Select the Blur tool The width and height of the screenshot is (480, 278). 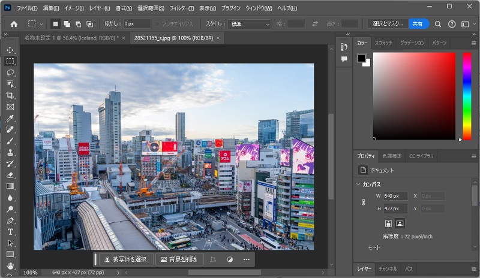coord(10,198)
